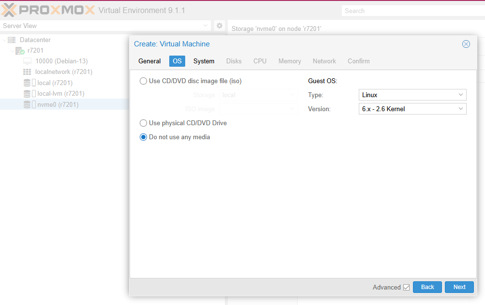Toggle the Advanced checkbox
Screen dimensions: 485x305
click(x=406, y=288)
